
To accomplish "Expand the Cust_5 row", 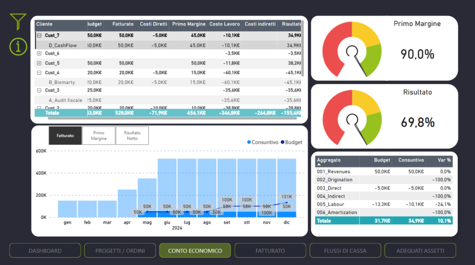I will (39, 63).
